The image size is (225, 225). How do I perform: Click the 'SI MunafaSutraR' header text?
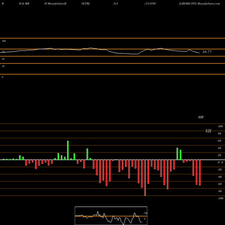(x=55, y=4)
